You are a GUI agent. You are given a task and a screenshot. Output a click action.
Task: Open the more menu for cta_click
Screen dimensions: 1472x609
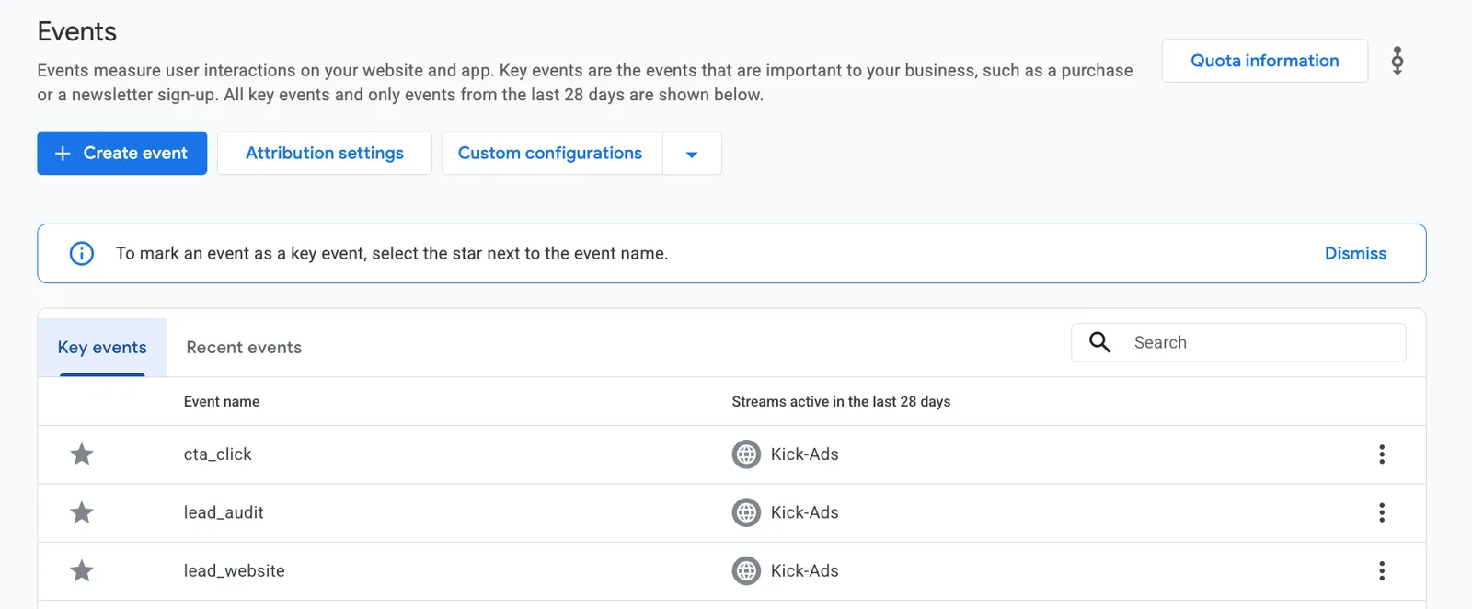click(1381, 454)
